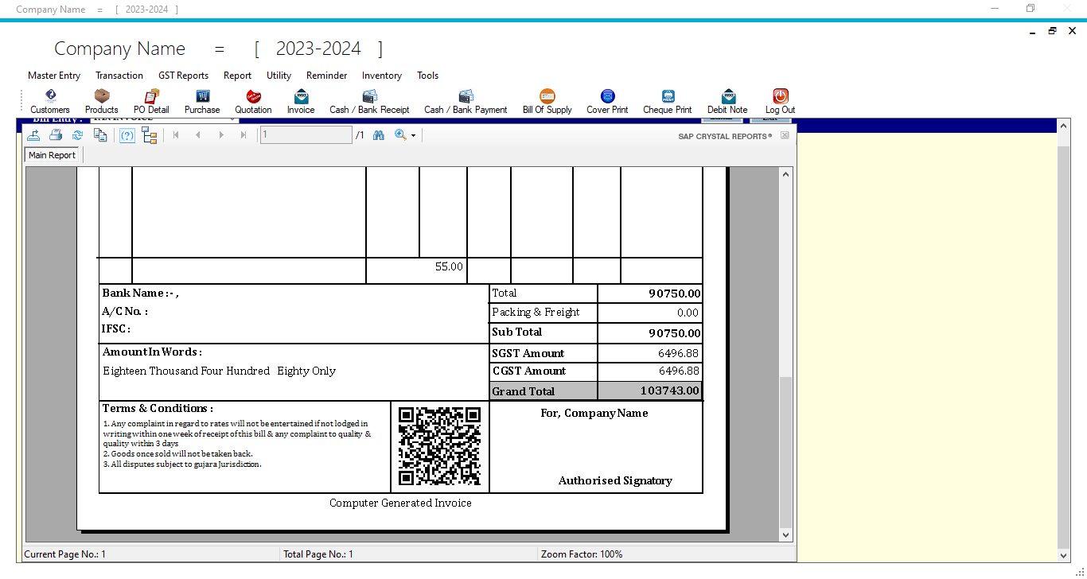Navigate to the last report page
Screen dimensions: 1087x579
tap(244, 134)
